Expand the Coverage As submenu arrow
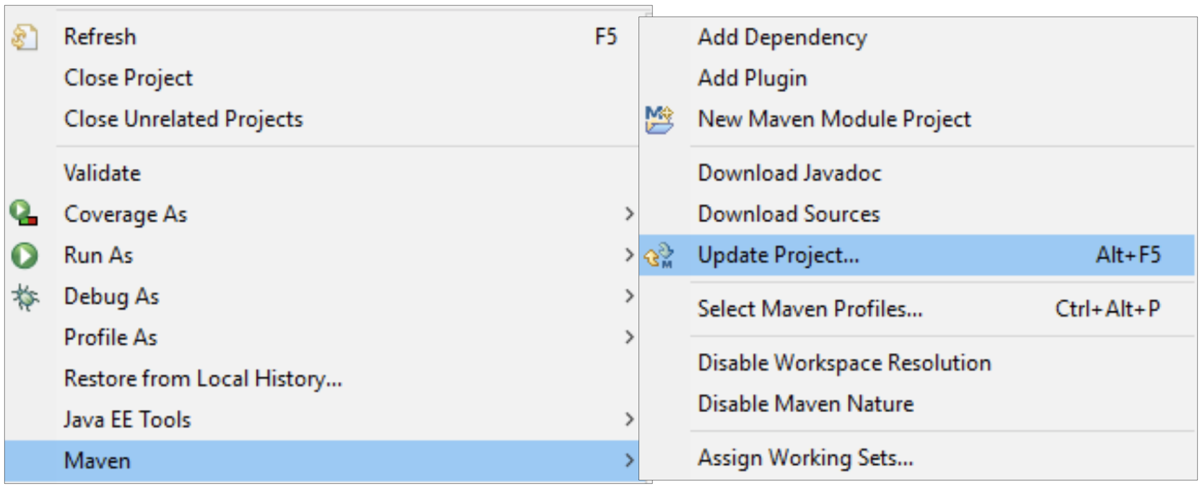 629,214
